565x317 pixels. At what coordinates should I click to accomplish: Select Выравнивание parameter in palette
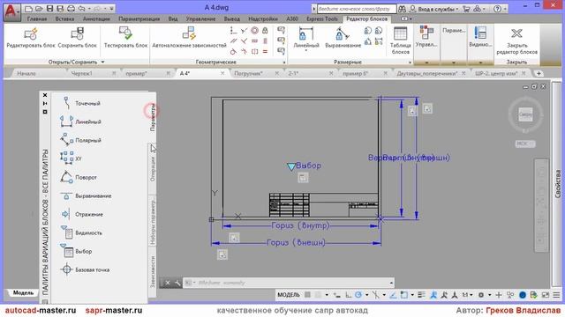coord(86,195)
